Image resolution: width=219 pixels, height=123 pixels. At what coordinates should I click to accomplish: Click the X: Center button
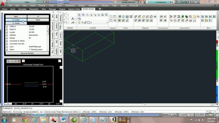pyautogui.click(x=16, y=23)
